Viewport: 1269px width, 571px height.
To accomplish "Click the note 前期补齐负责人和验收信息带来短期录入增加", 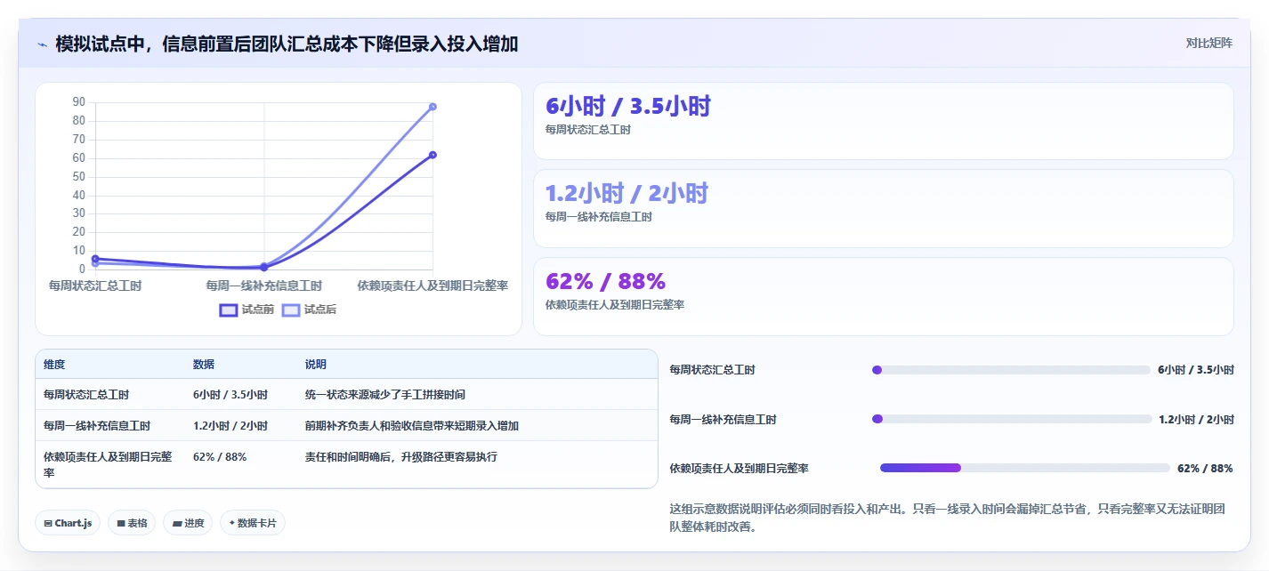I will click(412, 425).
